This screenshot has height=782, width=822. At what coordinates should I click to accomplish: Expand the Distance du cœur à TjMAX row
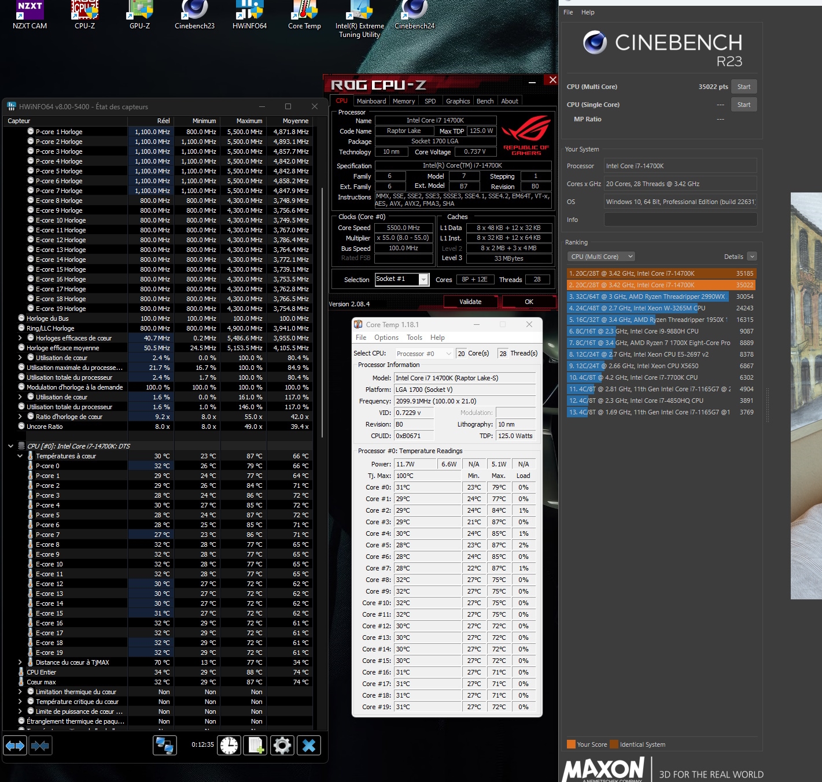[x=20, y=662]
